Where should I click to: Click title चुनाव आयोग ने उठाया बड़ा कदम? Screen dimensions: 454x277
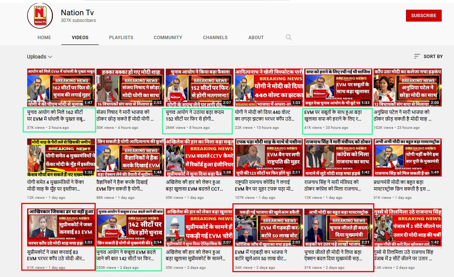tap(195, 115)
